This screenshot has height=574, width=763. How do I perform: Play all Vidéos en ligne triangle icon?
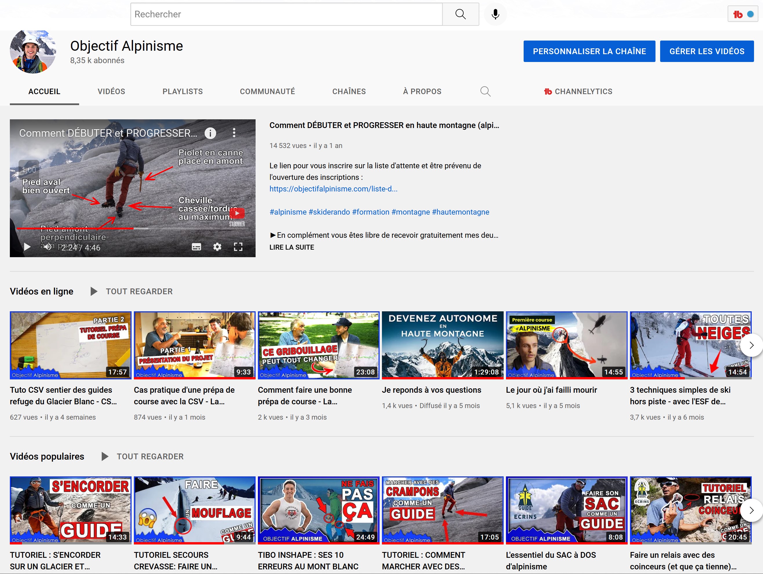pyautogui.click(x=94, y=291)
